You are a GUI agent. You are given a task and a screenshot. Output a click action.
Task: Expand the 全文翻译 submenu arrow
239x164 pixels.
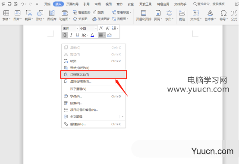tap(123, 116)
